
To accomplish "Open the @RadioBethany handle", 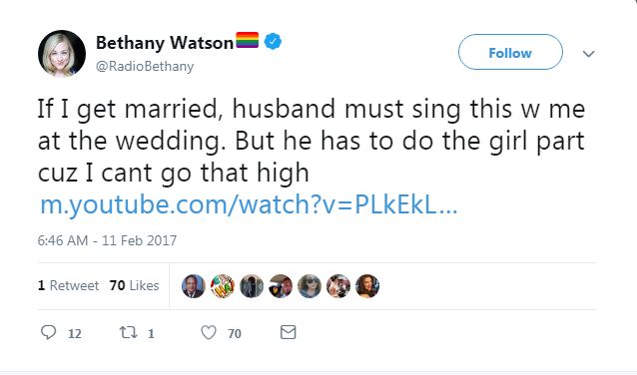I will 145,66.
